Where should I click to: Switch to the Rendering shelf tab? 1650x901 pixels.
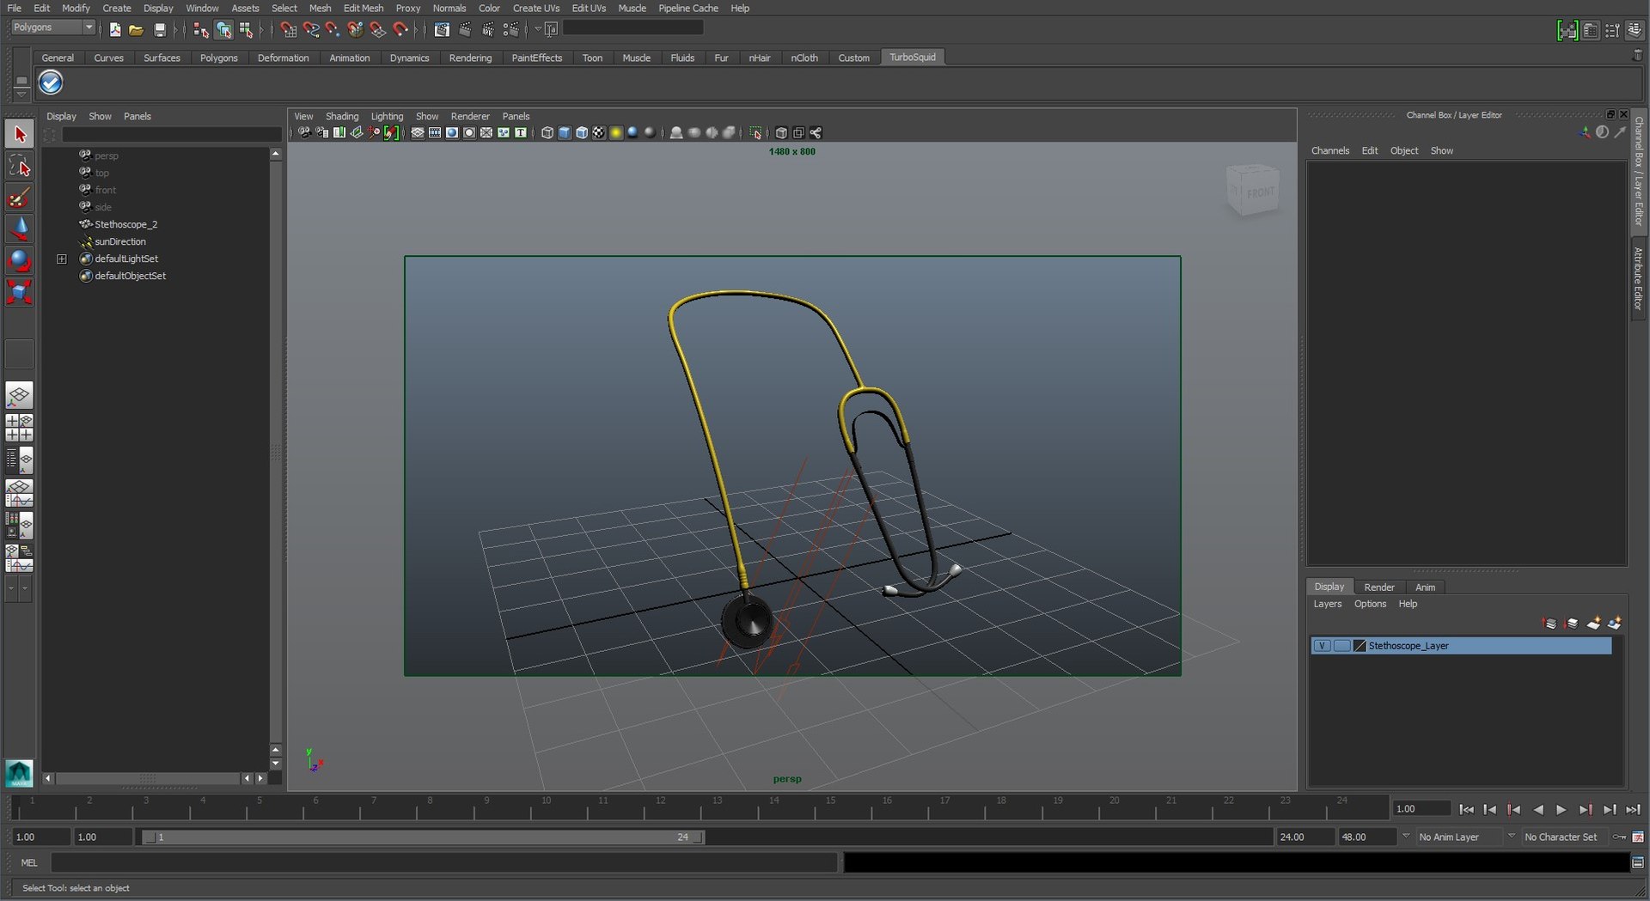pos(470,58)
